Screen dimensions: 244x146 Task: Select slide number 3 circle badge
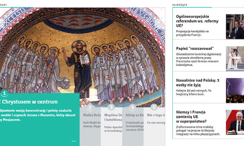[111, 107]
